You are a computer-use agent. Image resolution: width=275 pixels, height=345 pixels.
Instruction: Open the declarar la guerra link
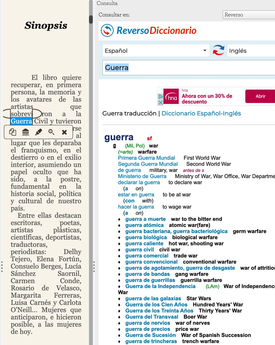(139, 182)
